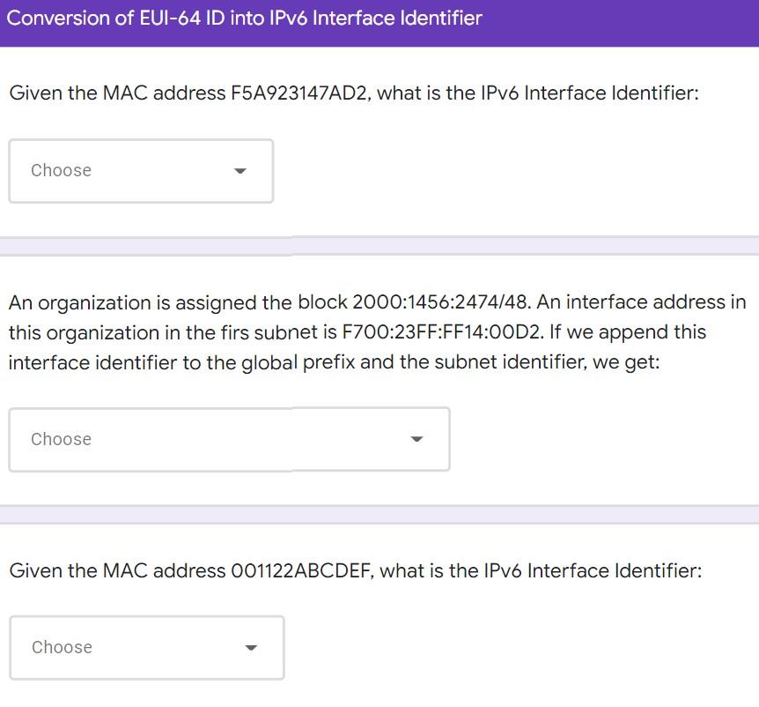Open the Choose dropdown below the subnet question

pyautogui.click(x=229, y=438)
